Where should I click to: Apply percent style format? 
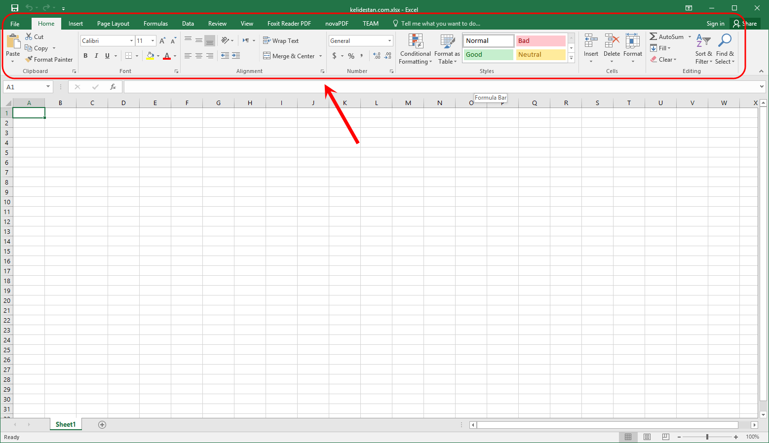(351, 56)
